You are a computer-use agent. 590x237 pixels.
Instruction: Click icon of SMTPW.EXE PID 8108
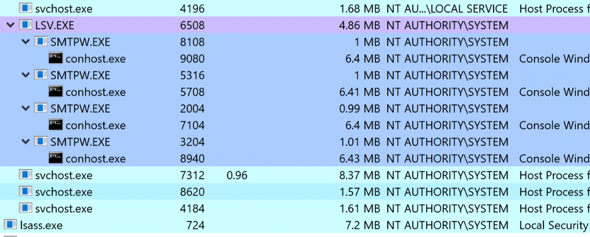click(40, 42)
